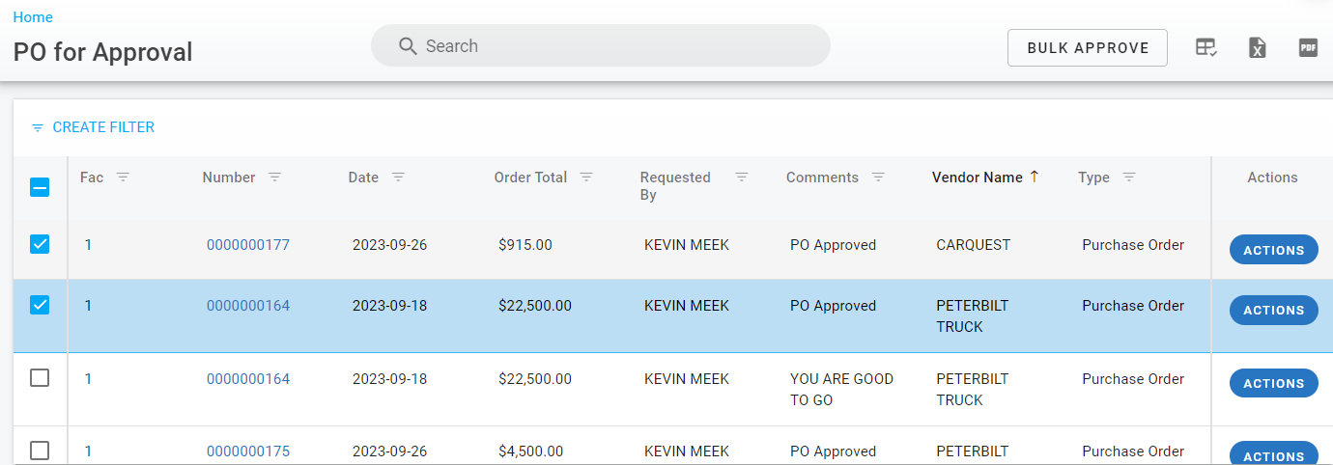This screenshot has height=465, width=1333.
Task: Check the YOU ARE GOOD TO GO row checkbox
Action: [x=40, y=378]
